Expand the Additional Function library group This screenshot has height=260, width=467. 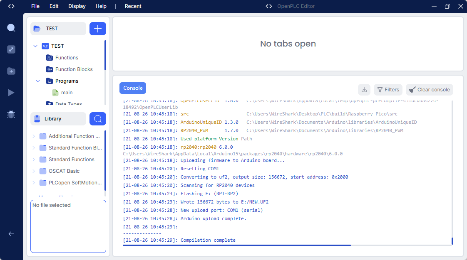(34, 136)
